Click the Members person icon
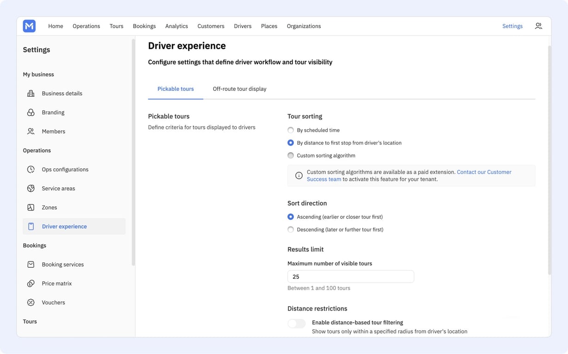This screenshot has width=568, height=354. 31,131
